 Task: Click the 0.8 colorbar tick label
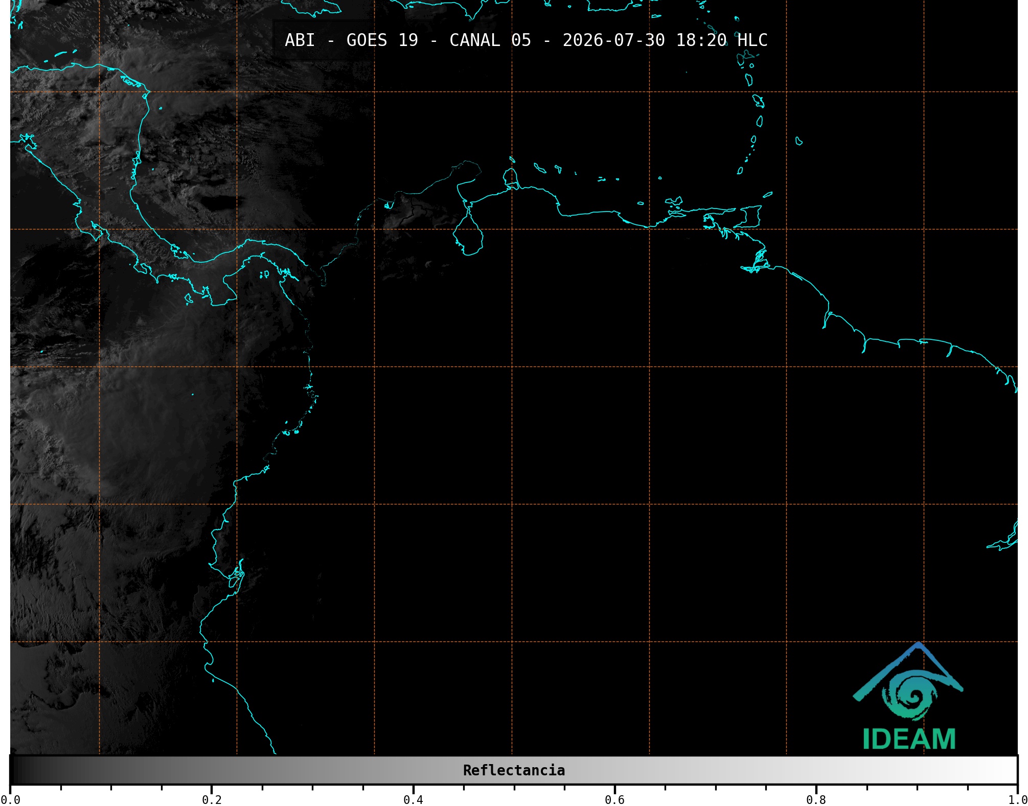[x=816, y=799]
